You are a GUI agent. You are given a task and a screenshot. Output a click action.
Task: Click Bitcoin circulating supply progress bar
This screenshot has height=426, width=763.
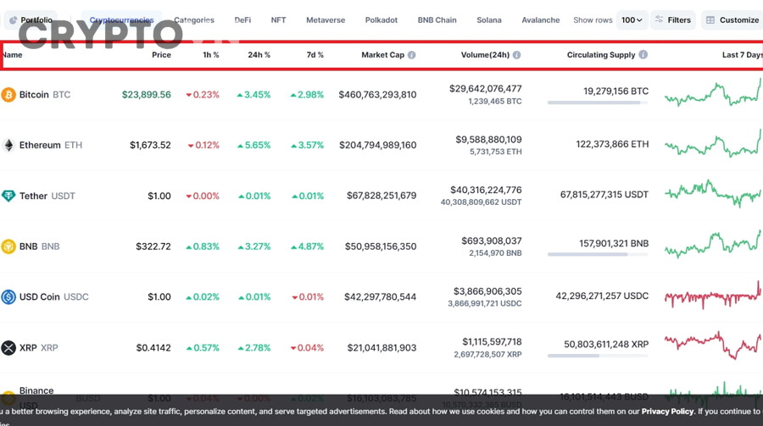click(598, 102)
